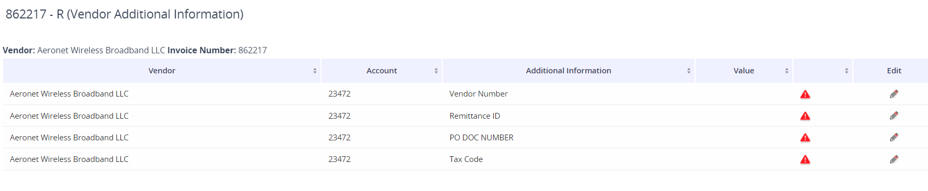This screenshot has width=928, height=191.
Task: Click the warning icon in Tax Code row
Action: pyautogui.click(x=805, y=159)
